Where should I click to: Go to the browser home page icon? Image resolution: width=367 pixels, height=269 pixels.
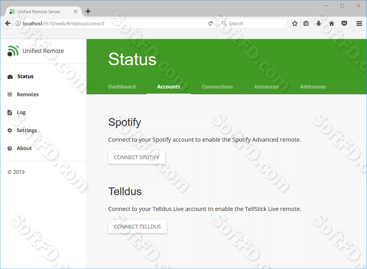point(332,24)
